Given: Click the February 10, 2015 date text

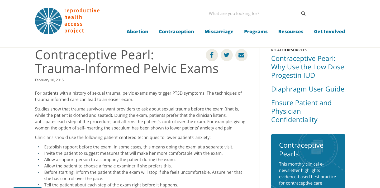Looking at the screenshot, I should pyautogui.click(x=49, y=80).
